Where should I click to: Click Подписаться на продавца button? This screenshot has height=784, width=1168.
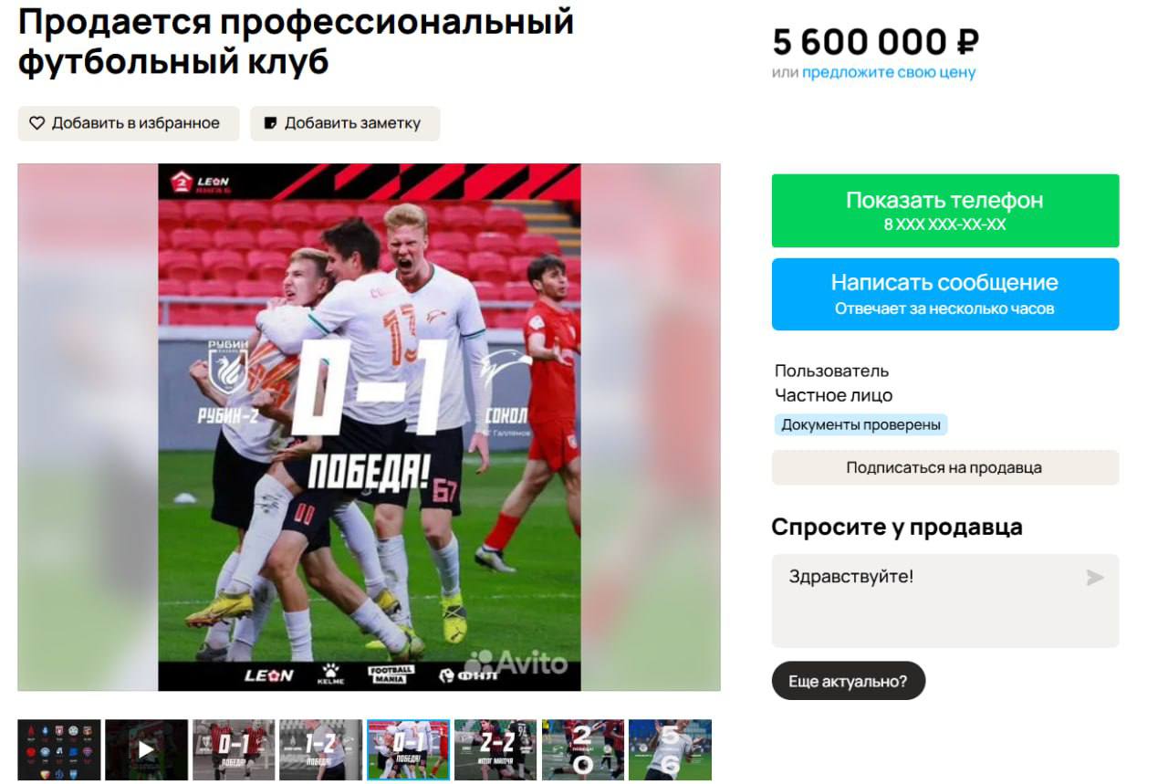(x=945, y=467)
